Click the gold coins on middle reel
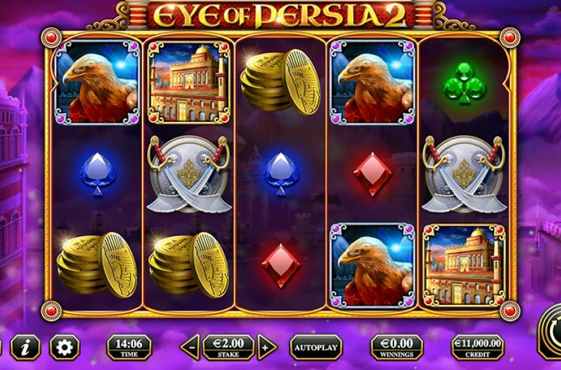 click(280, 81)
